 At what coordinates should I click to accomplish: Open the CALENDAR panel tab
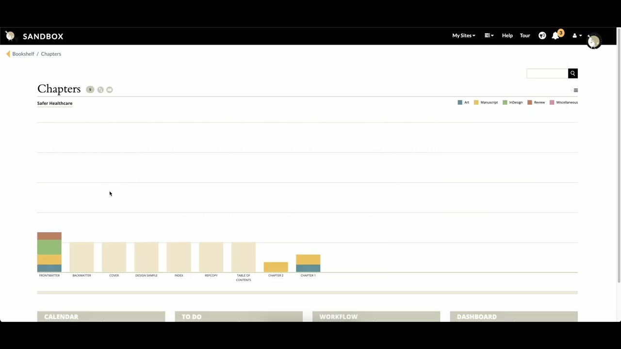point(101,317)
